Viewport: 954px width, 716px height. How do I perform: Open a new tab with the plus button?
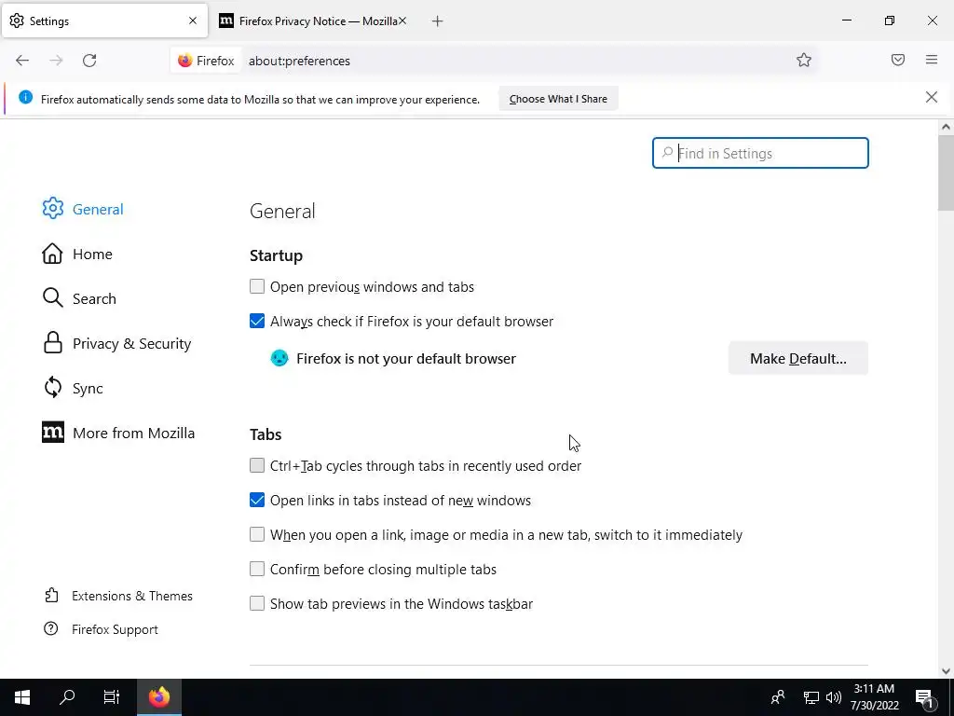click(x=438, y=21)
